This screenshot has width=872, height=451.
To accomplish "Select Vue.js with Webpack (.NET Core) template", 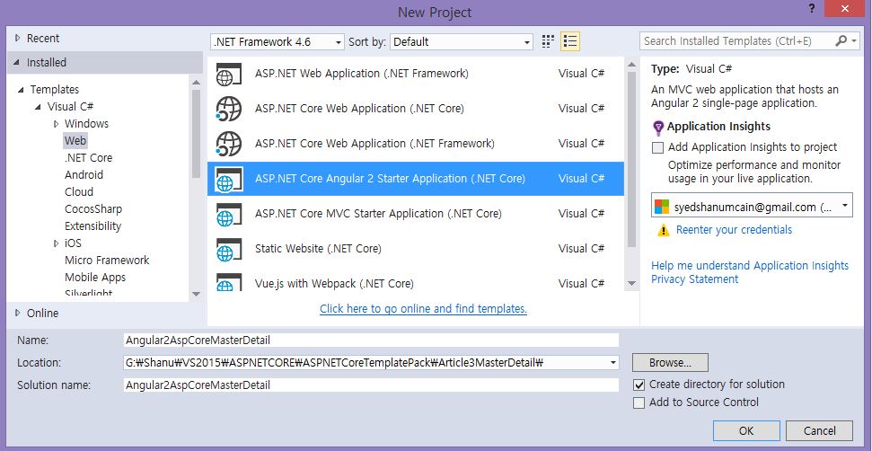I will 416,281.
